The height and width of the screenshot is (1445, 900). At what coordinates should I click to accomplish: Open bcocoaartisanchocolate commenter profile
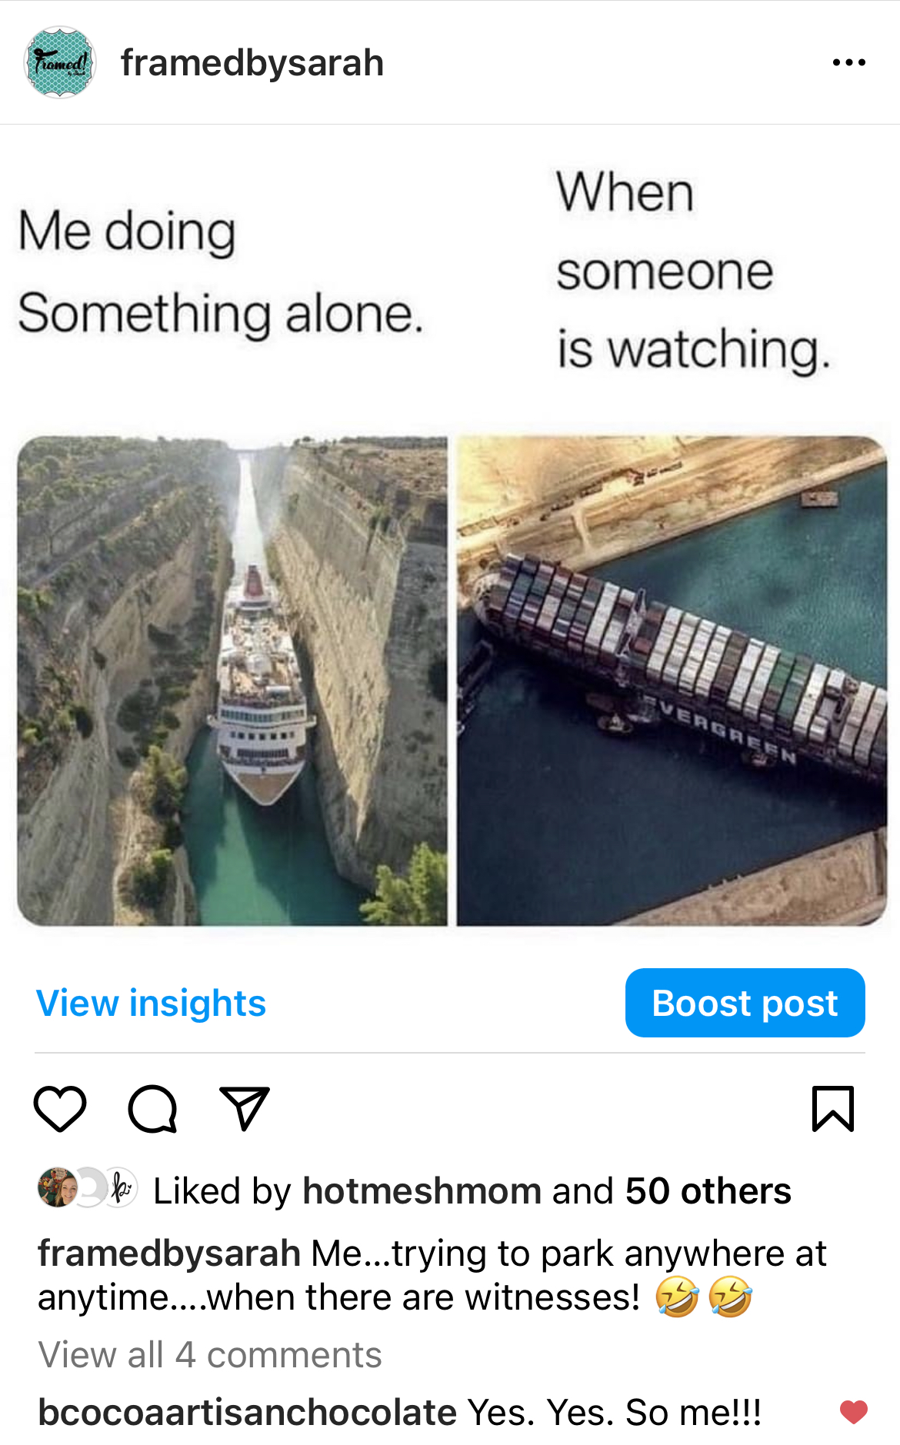[248, 1413]
